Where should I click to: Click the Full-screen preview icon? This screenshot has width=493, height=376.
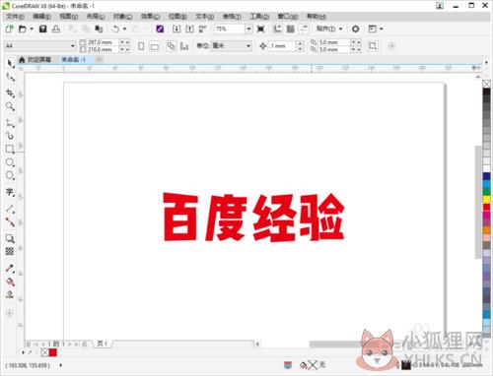click(x=260, y=29)
